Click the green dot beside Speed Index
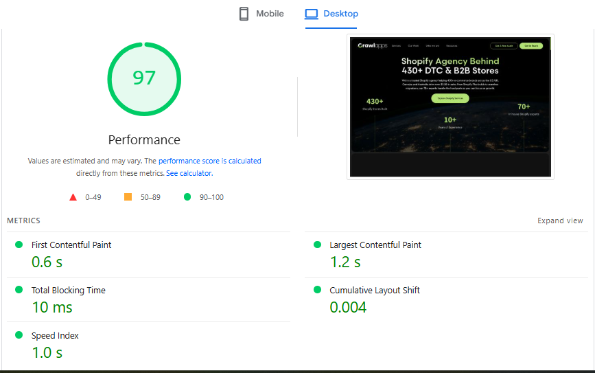Viewport: 595px width, 373px height. [19, 335]
